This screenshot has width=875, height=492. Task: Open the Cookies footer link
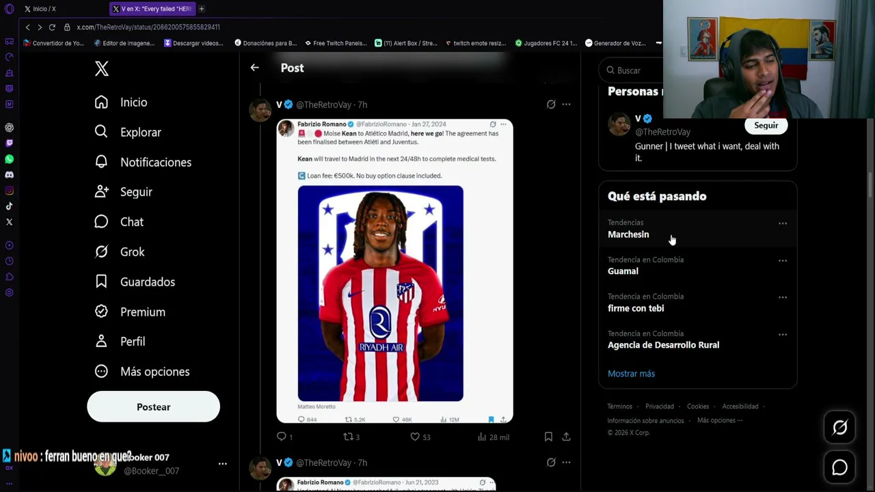tap(698, 407)
